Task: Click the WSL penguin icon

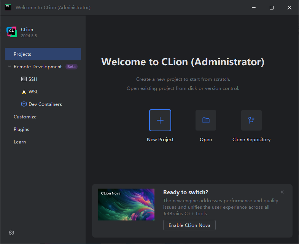Action: (24, 92)
